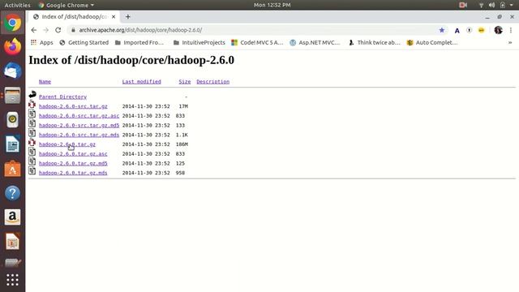Viewport: 519px width, 292px height.
Task: Click the Parent Directory back-arrow icon
Action: (32, 95)
